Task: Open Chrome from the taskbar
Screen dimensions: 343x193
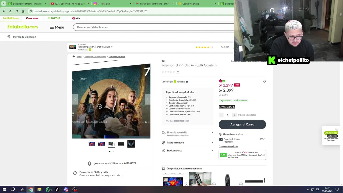Action: 31,190
